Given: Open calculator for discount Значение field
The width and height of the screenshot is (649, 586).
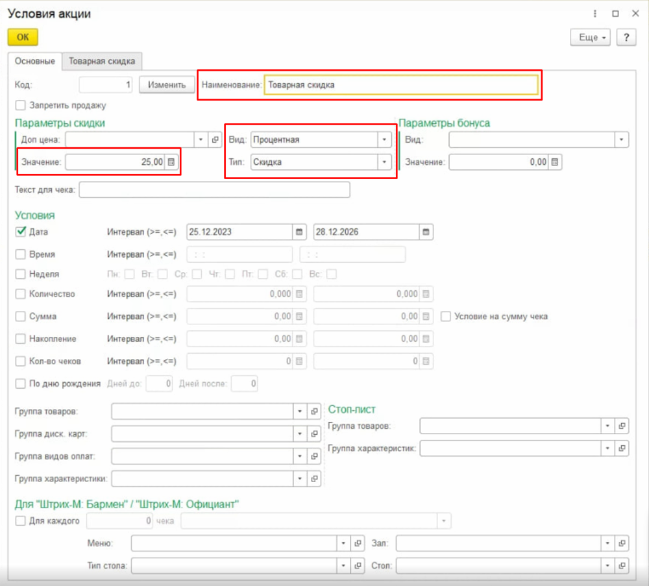Looking at the screenshot, I should point(171,163).
